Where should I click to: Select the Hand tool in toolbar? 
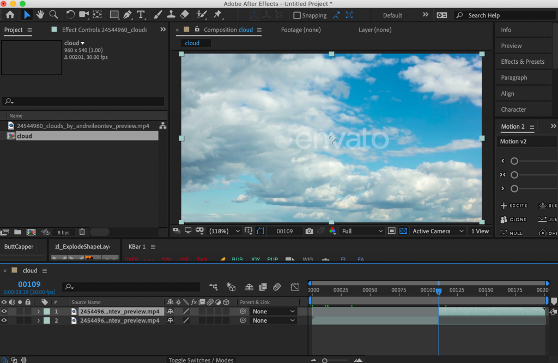40,15
